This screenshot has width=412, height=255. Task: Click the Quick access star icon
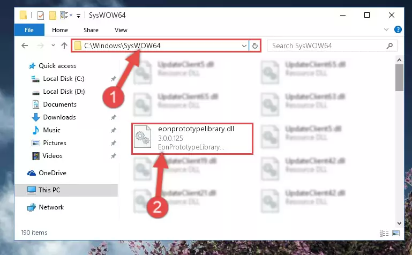(32, 66)
